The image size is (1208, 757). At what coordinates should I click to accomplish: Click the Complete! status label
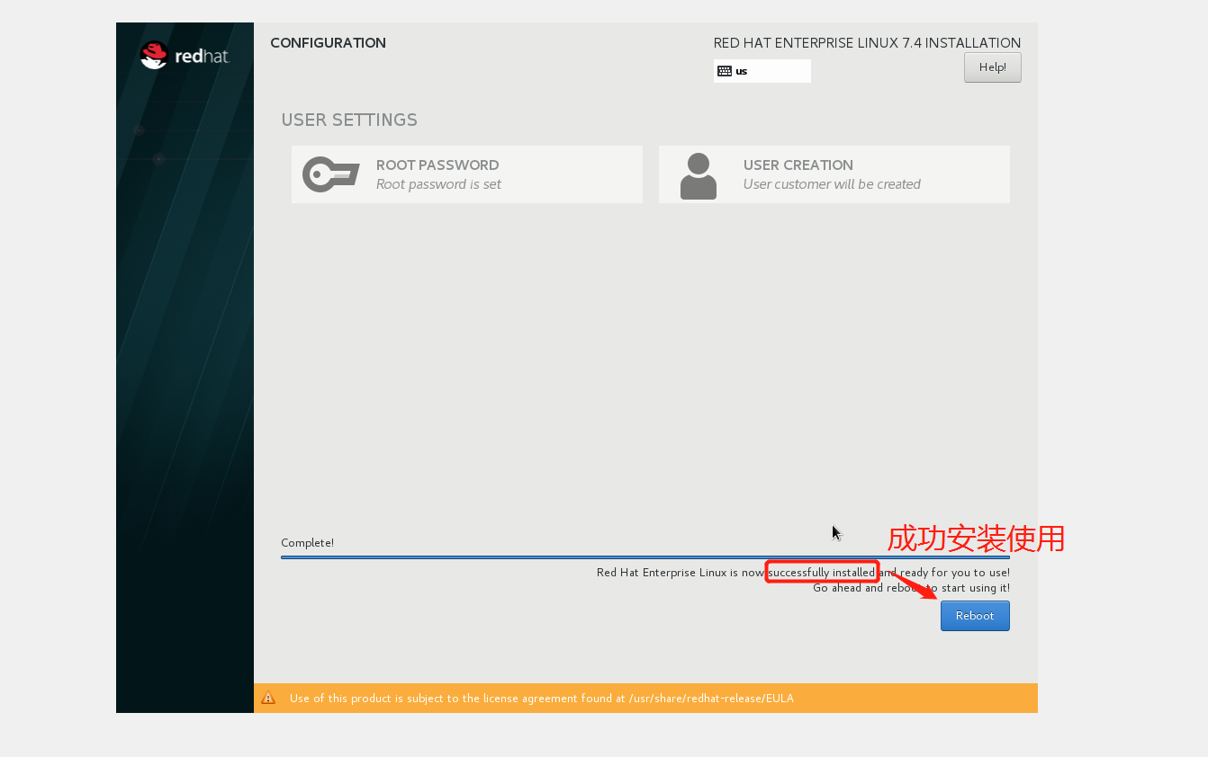point(307,543)
